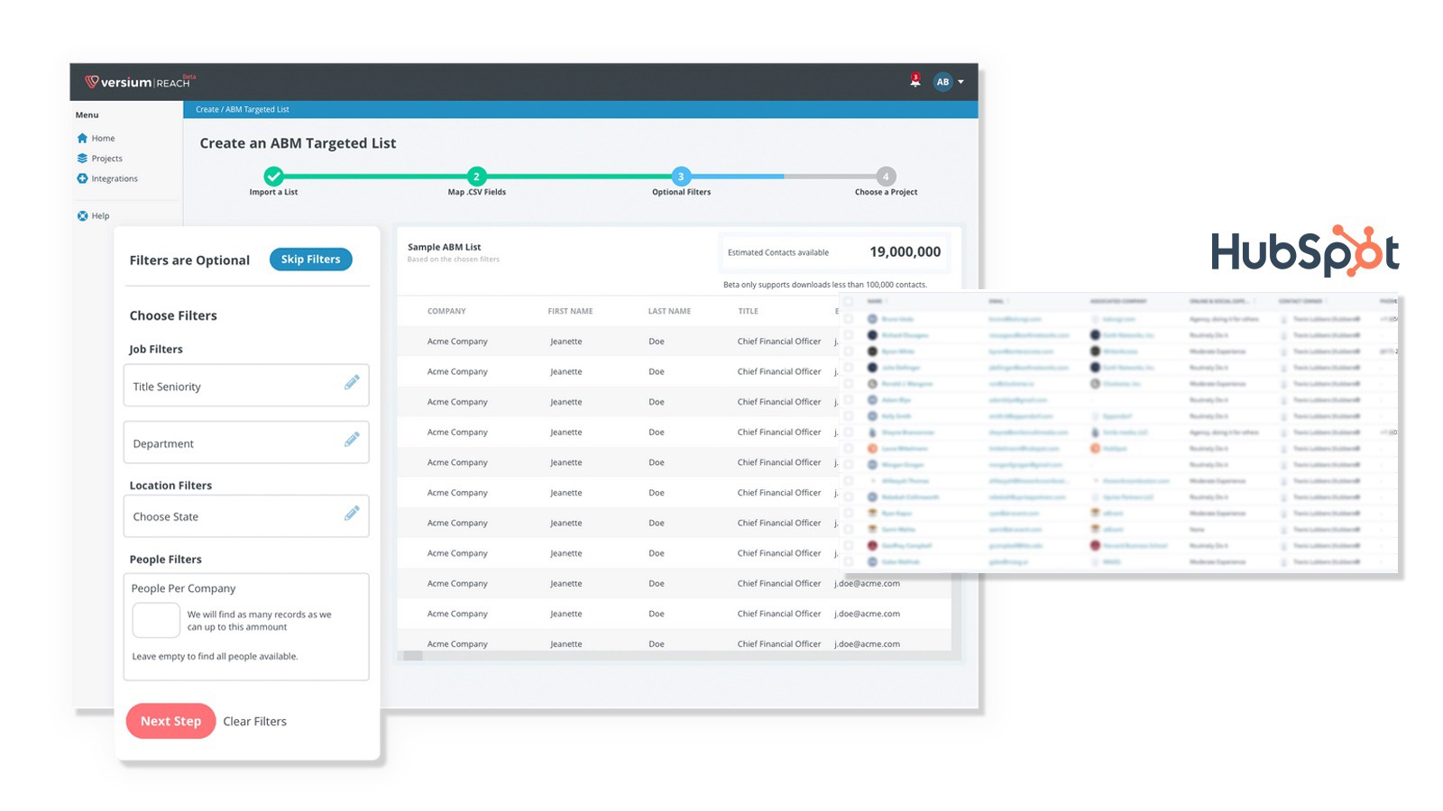Edit Choose State with pencil icon
The image size is (1443, 811).
tap(352, 514)
